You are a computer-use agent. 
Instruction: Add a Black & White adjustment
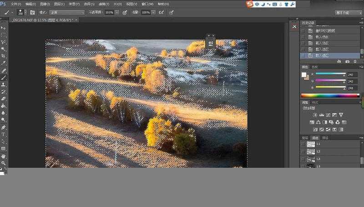coord(325,122)
